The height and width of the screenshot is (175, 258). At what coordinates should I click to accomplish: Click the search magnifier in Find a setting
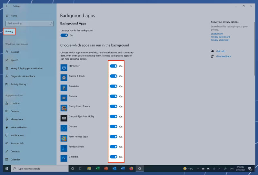pos(51,23)
